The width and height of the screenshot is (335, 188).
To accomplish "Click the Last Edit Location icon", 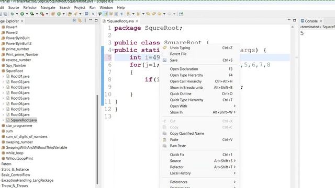I will pos(148,14).
